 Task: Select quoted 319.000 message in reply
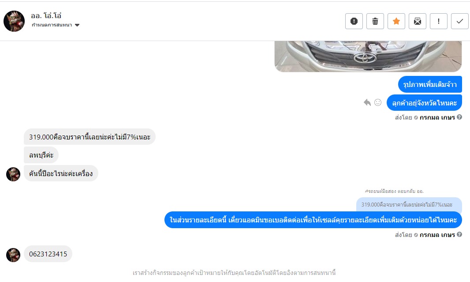coord(409,205)
